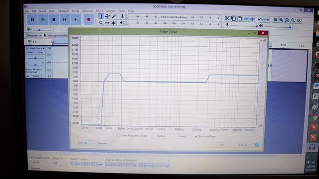Click the clipboard Paste icon
Viewport: 319px width, 179px height.
point(240,19)
